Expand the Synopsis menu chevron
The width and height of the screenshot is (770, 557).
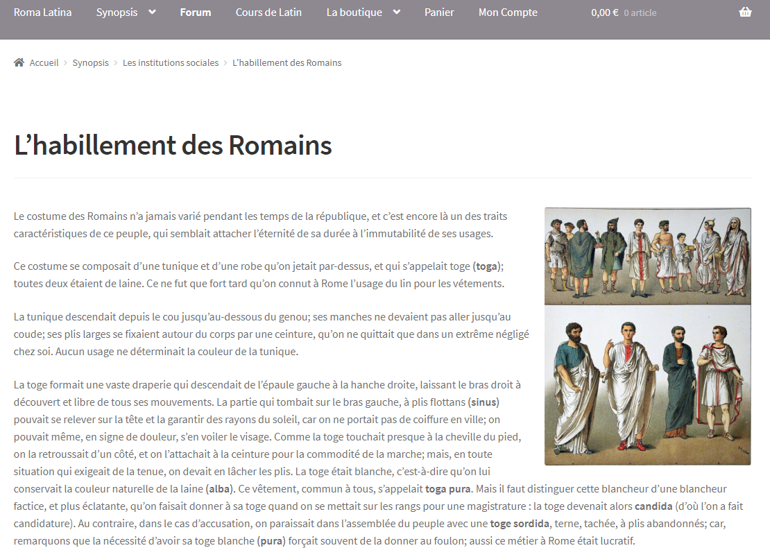coord(152,12)
